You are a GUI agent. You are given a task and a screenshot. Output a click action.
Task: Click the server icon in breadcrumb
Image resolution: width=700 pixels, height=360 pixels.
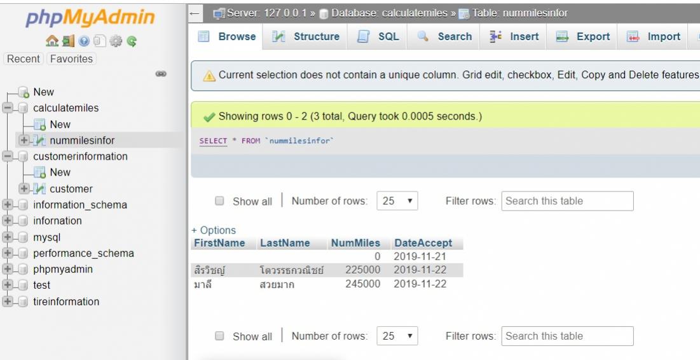click(219, 13)
